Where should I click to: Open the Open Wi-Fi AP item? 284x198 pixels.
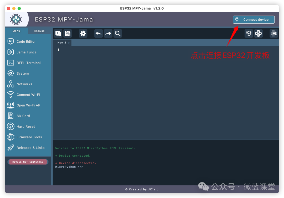(28, 105)
